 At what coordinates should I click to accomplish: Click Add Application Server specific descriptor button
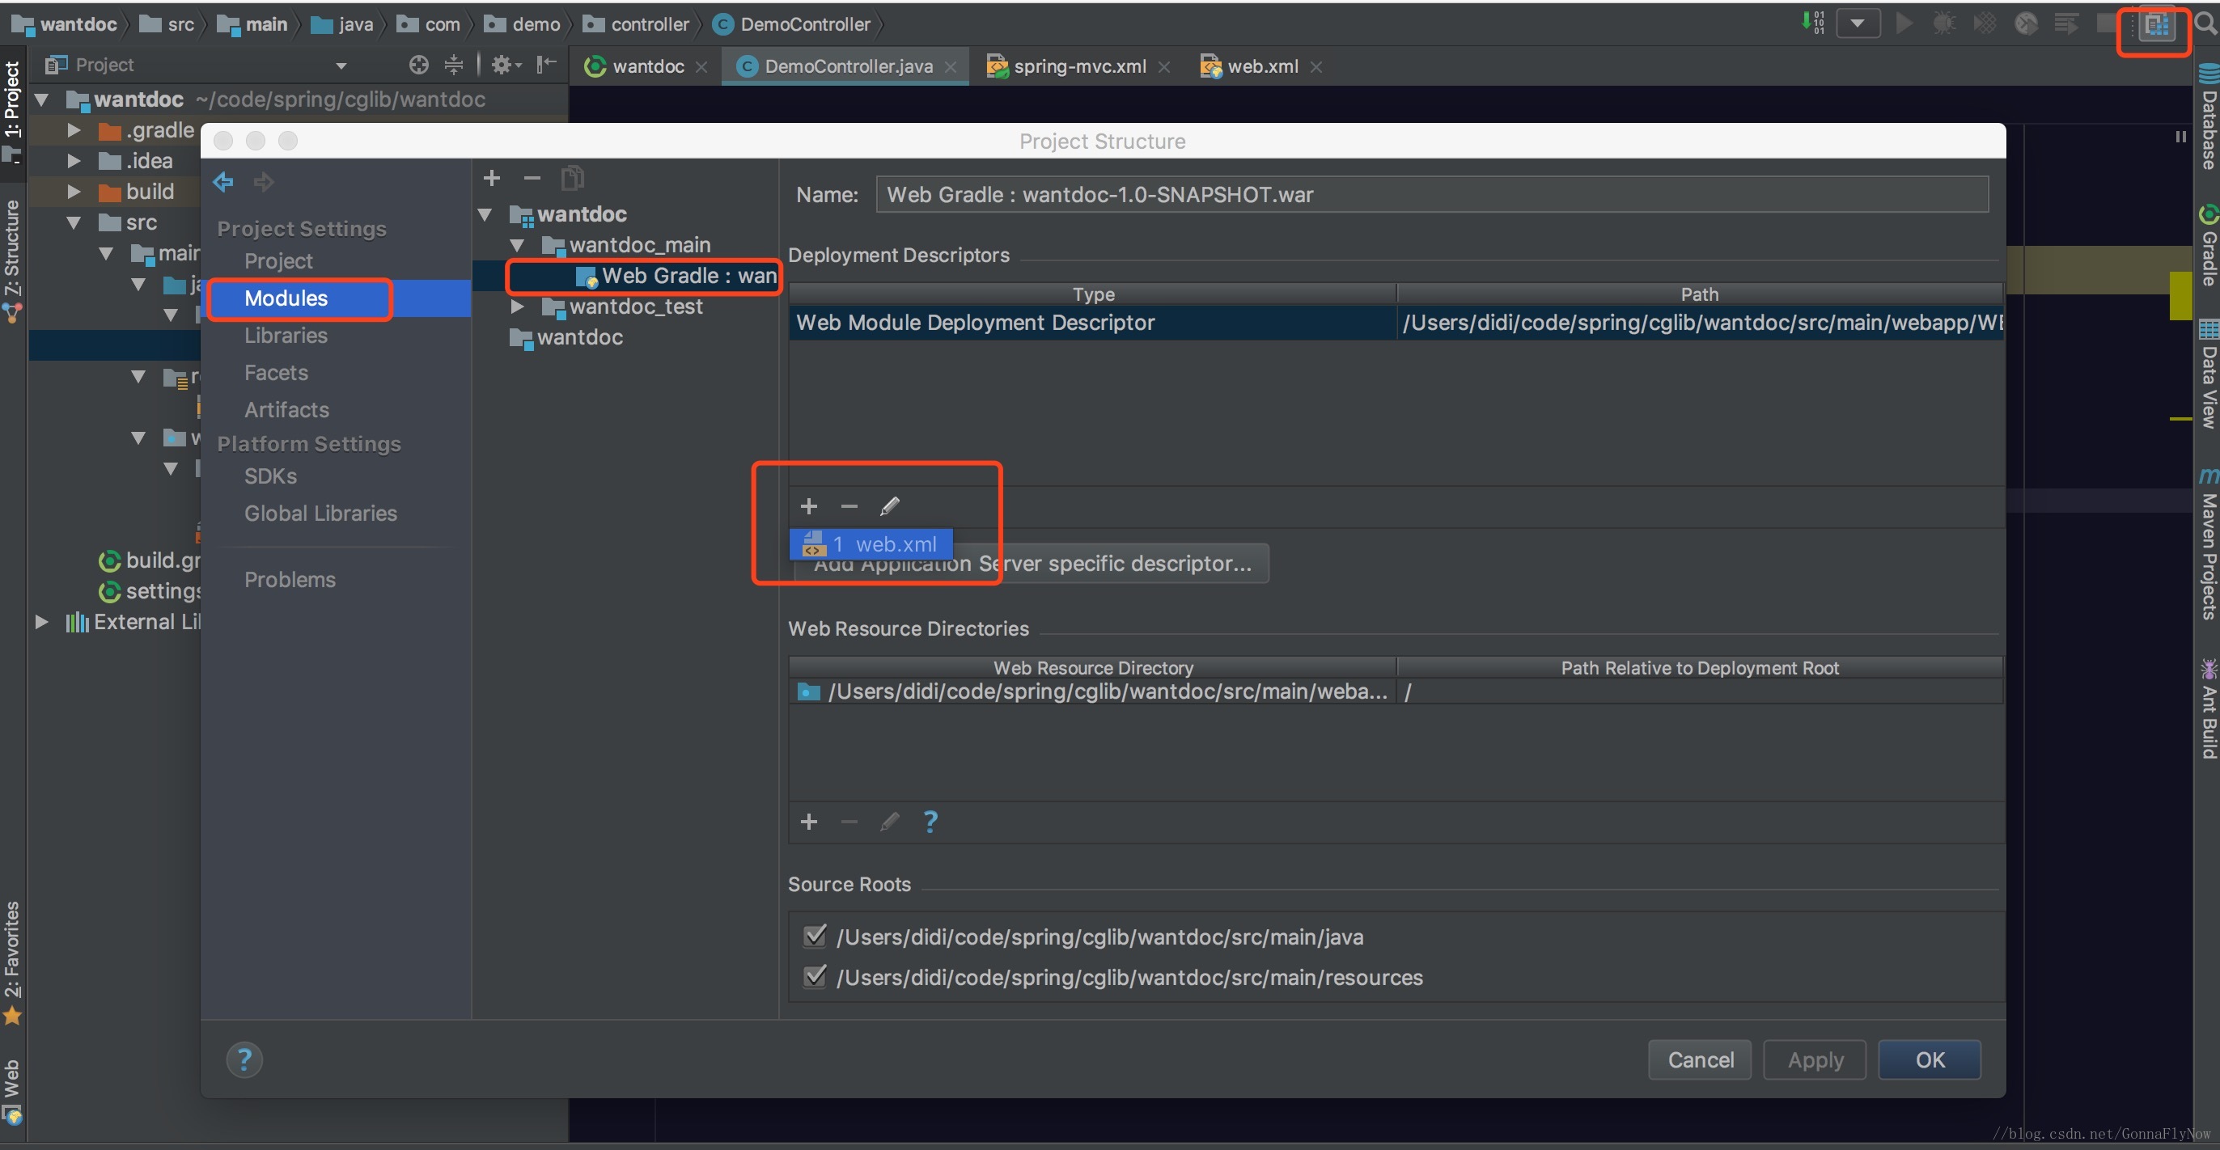1031,565
